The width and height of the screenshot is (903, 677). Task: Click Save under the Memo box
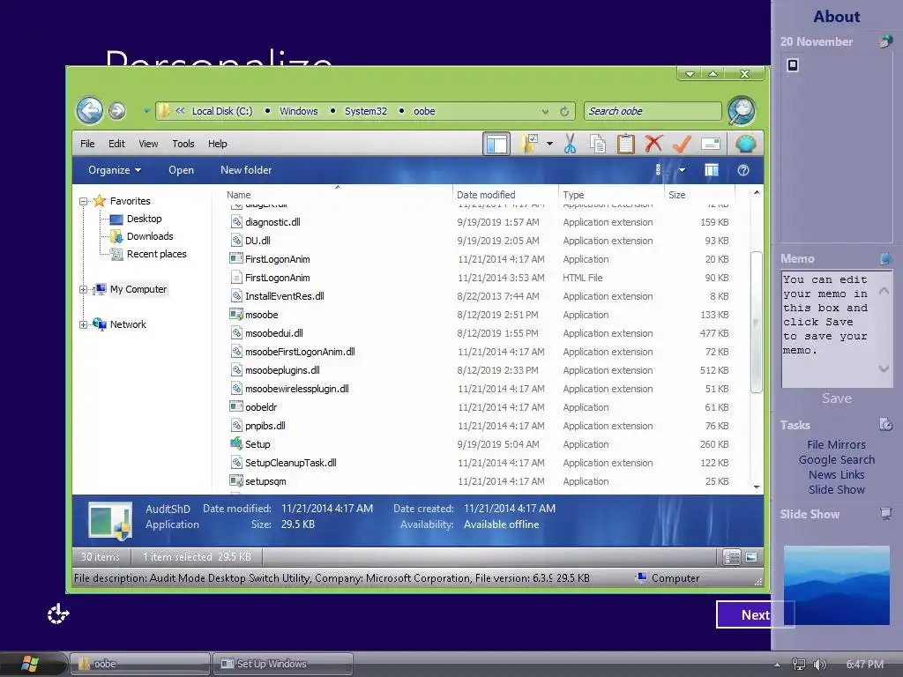click(x=837, y=398)
